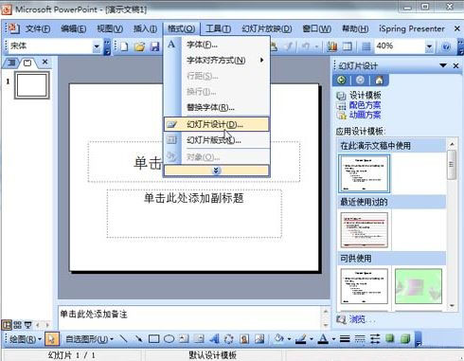Open the 绘图(R) drawing dropdown

(25, 339)
